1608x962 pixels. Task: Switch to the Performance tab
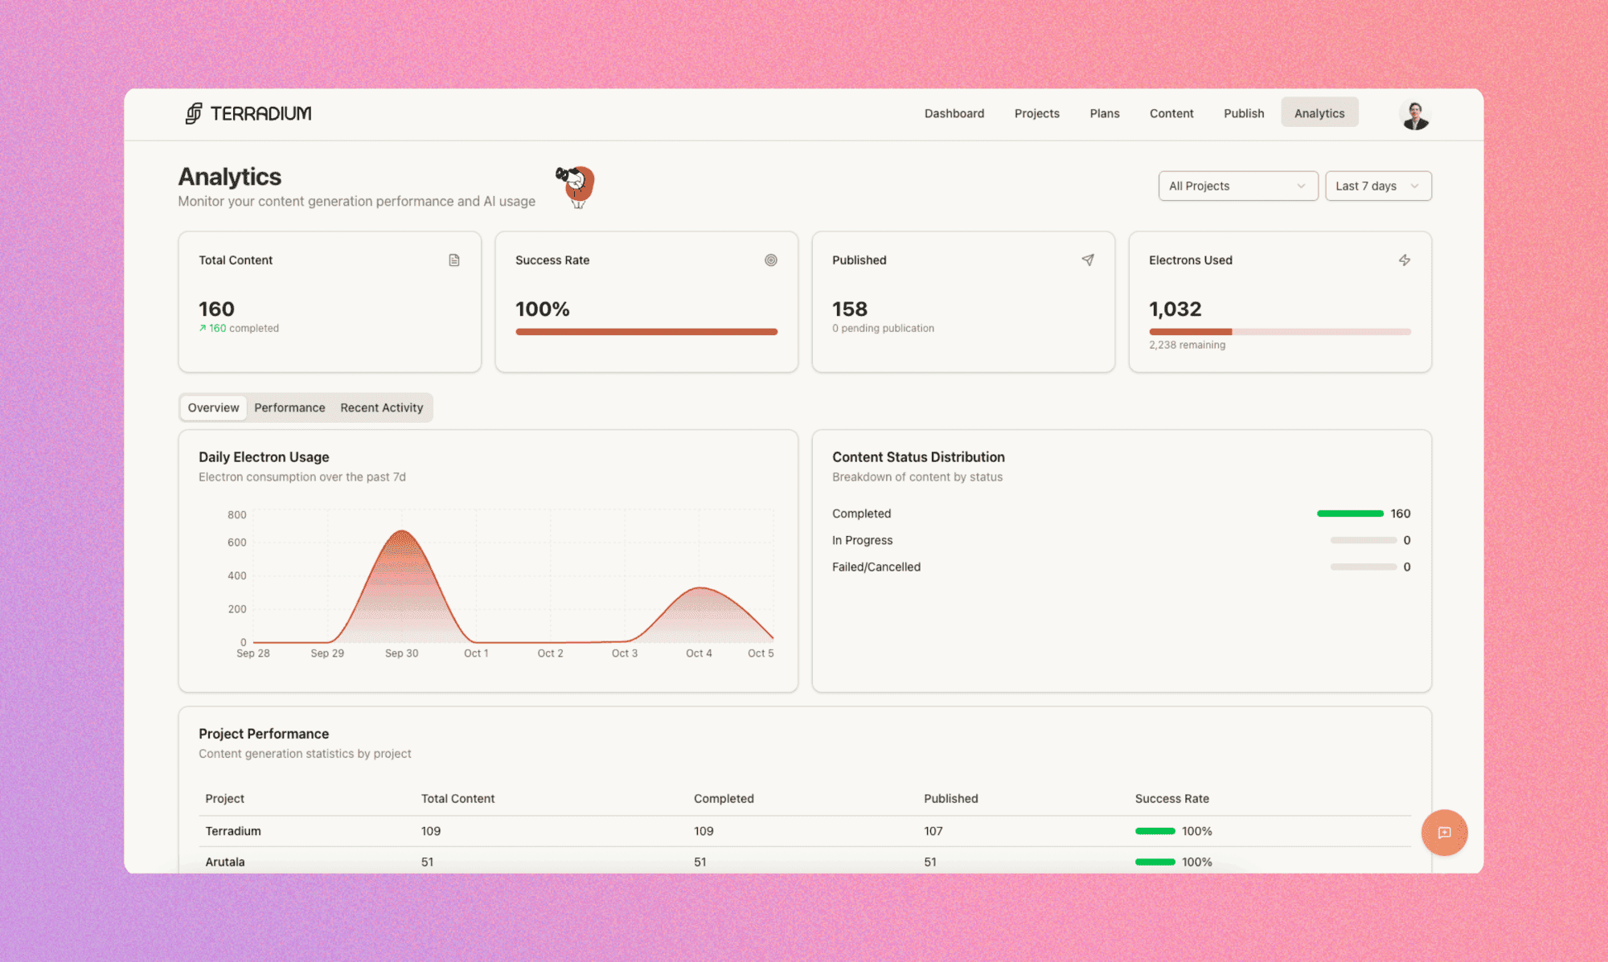(x=289, y=407)
